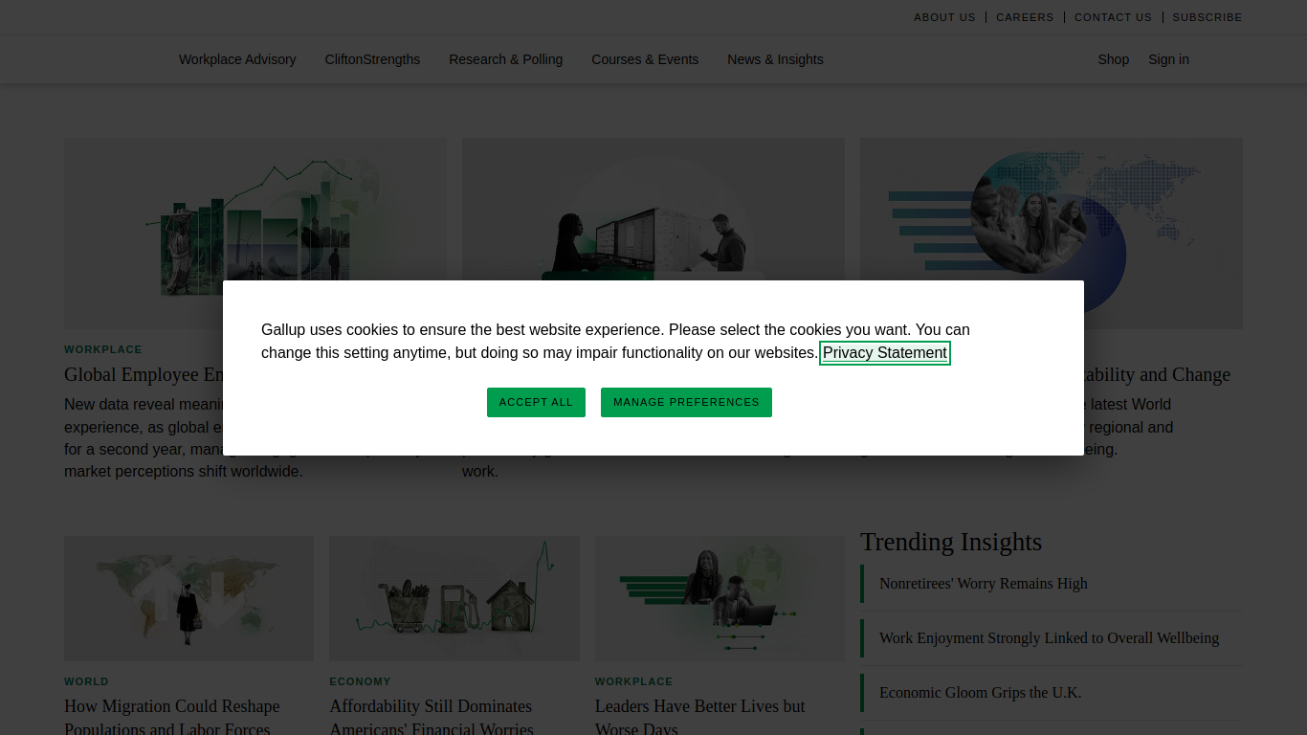
Task: Click the Trending Insights heading
Action: click(x=951, y=542)
